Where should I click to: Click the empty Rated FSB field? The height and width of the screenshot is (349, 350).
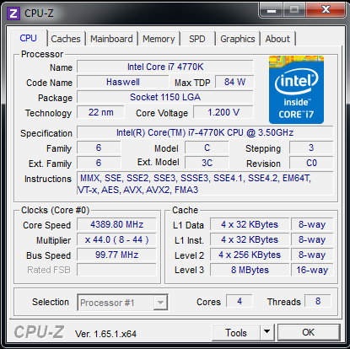tap(116, 270)
